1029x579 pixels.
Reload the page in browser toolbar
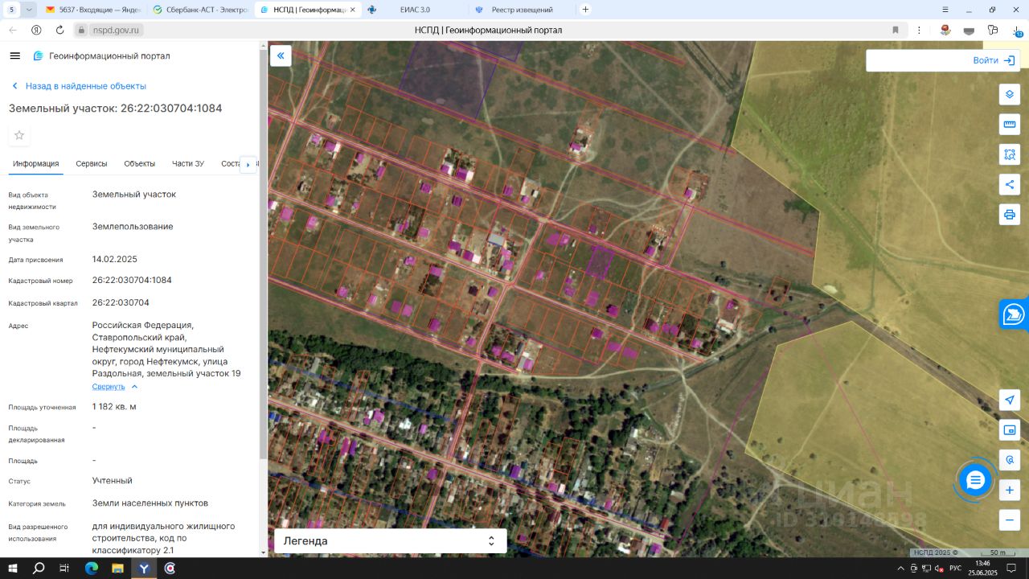coord(59,30)
